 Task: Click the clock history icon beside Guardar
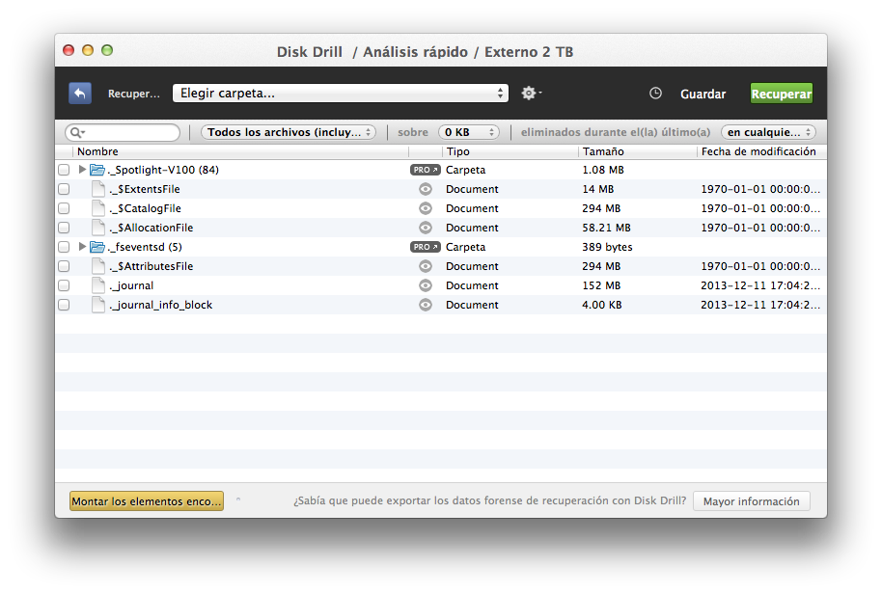point(655,94)
